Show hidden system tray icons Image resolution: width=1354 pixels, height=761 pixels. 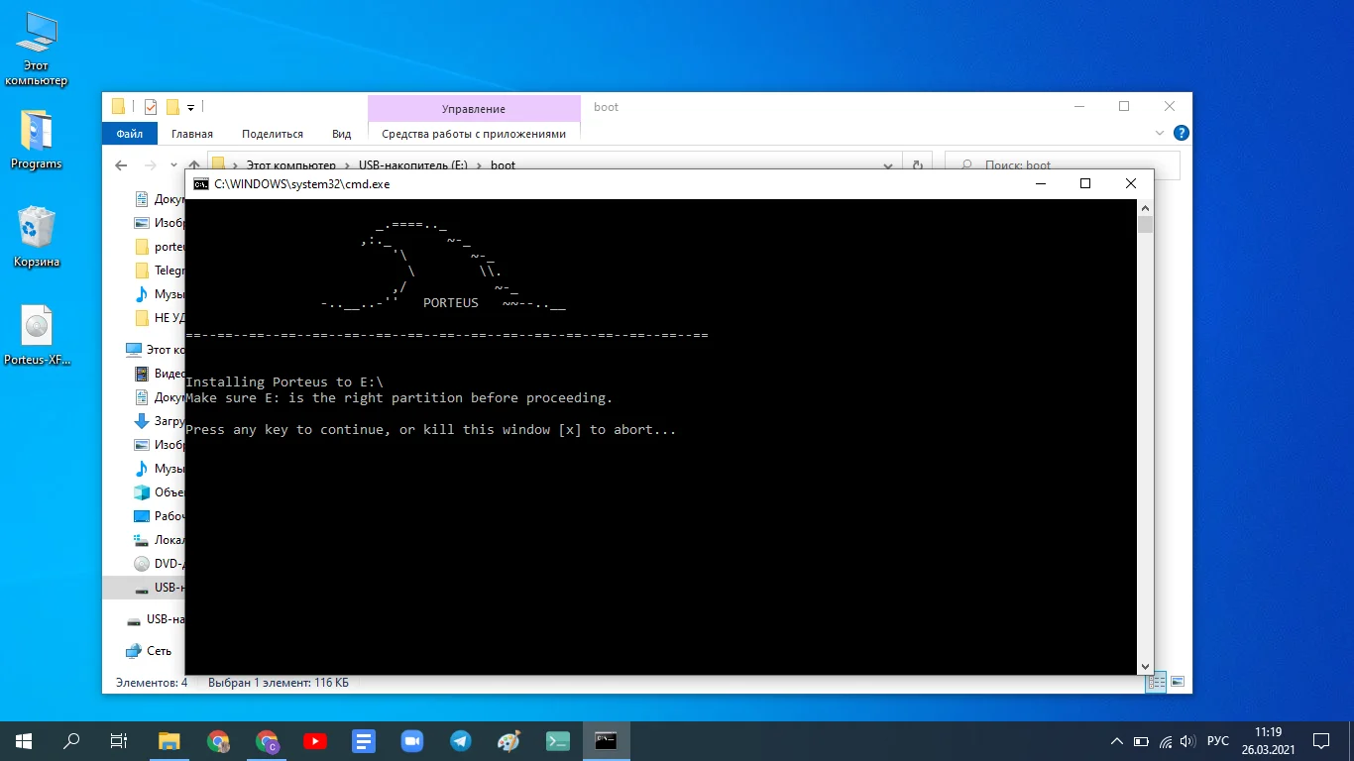click(x=1117, y=741)
